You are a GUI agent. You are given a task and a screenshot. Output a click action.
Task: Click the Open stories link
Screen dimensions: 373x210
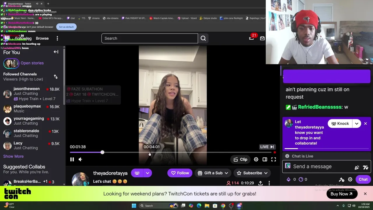pyautogui.click(x=32, y=63)
